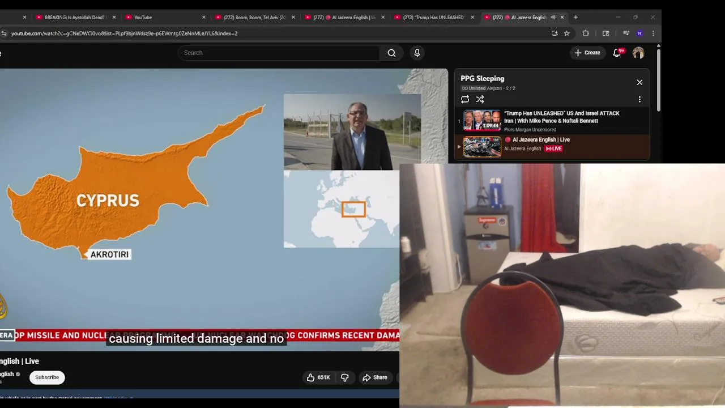This screenshot has height=408, width=725.
Task: Open the Chrome profile R icon
Action: point(639,33)
